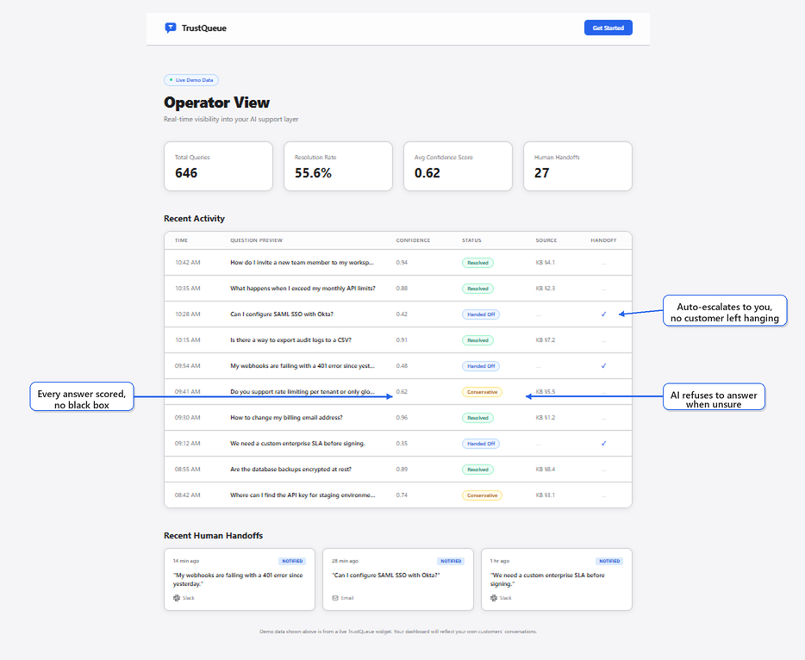Open 'My webhooks are failing' question in table
The height and width of the screenshot is (660, 805).
pos(303,366)
